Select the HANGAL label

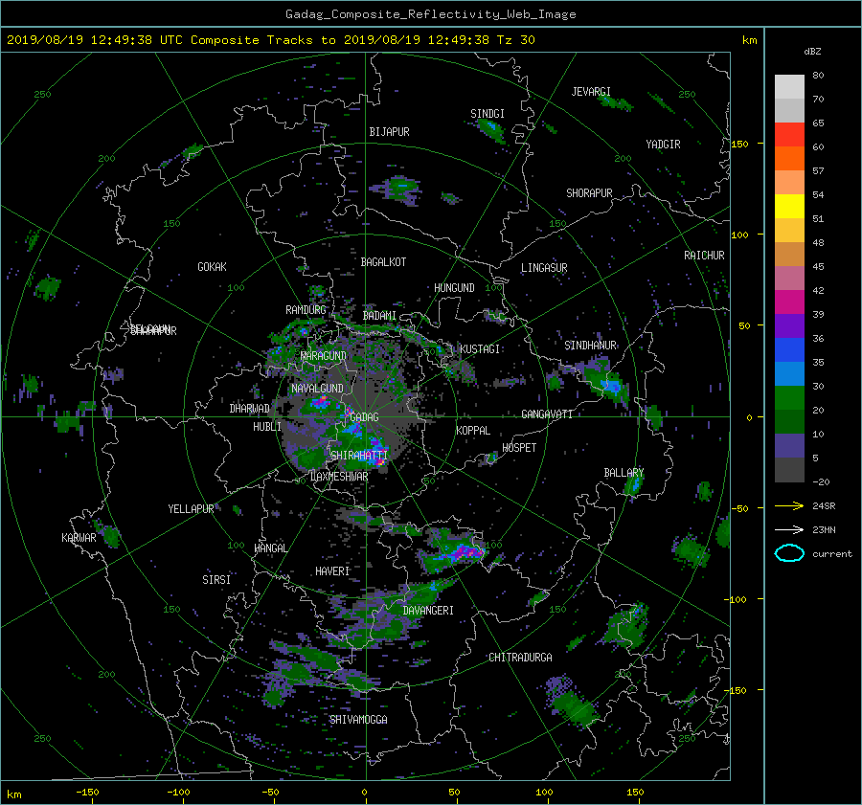pyautogui.click(x=270, y=548)
